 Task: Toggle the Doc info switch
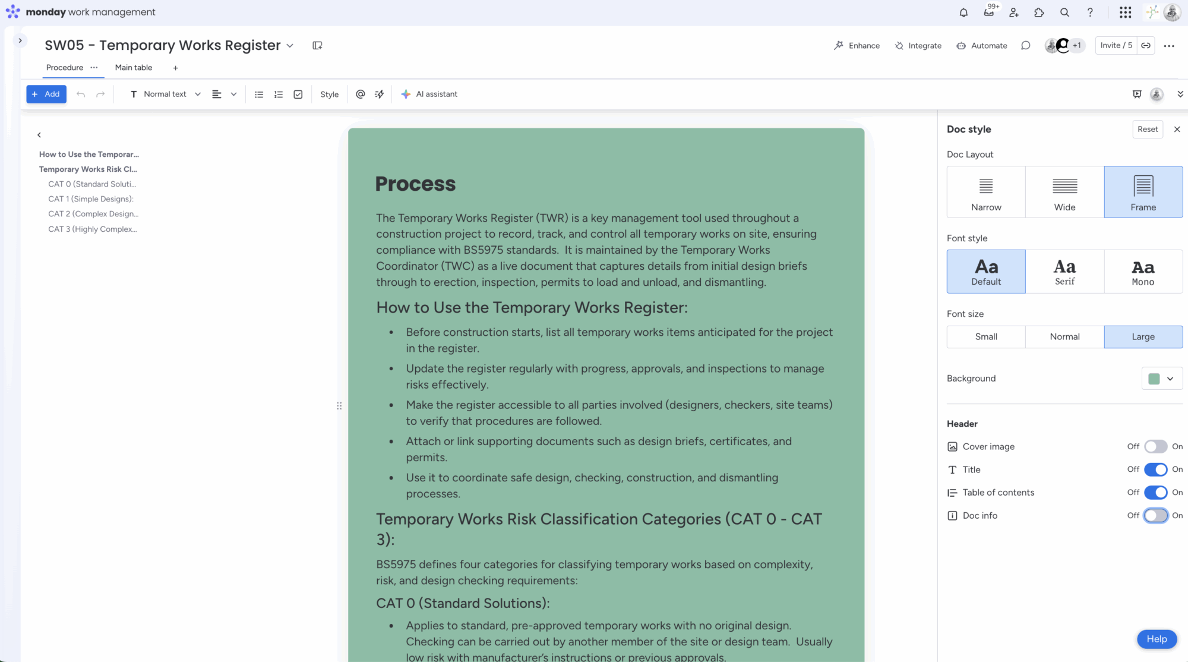click(1155, 516)
